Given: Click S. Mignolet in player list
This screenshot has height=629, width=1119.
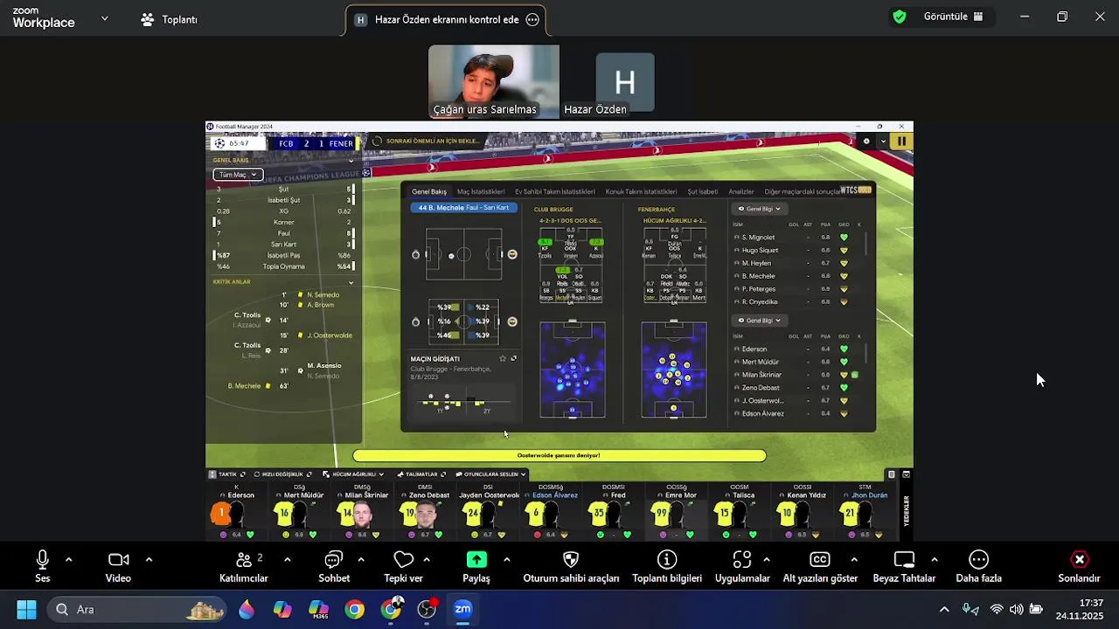Looking at the screenshot, I should (x=758, y=238).
